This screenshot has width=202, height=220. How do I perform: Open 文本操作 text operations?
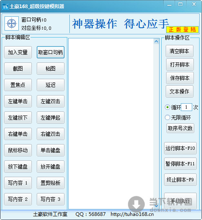coord(180,91)
